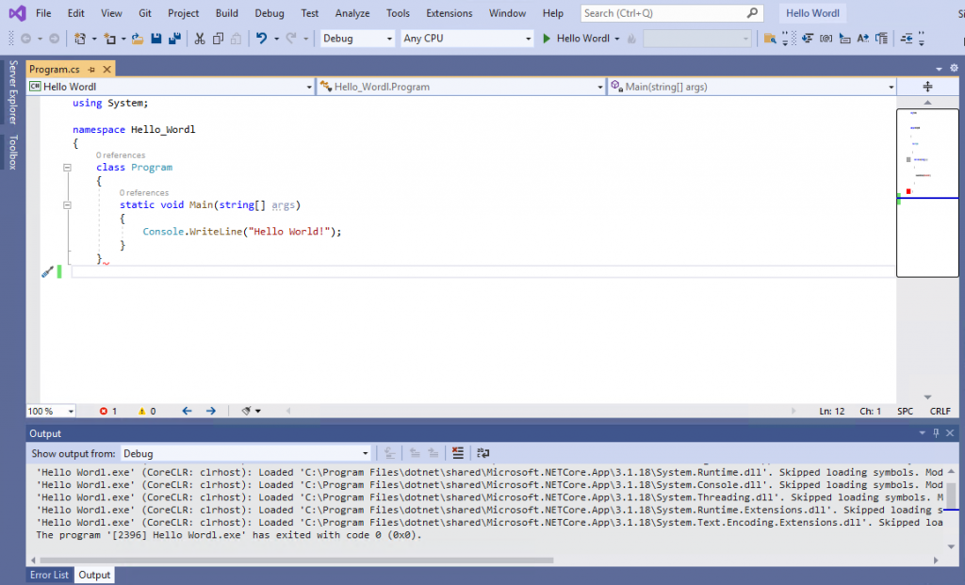The width and height of the screenshot is (965, 585).
Task: Open the Build menu
Action: coord(226,13)
